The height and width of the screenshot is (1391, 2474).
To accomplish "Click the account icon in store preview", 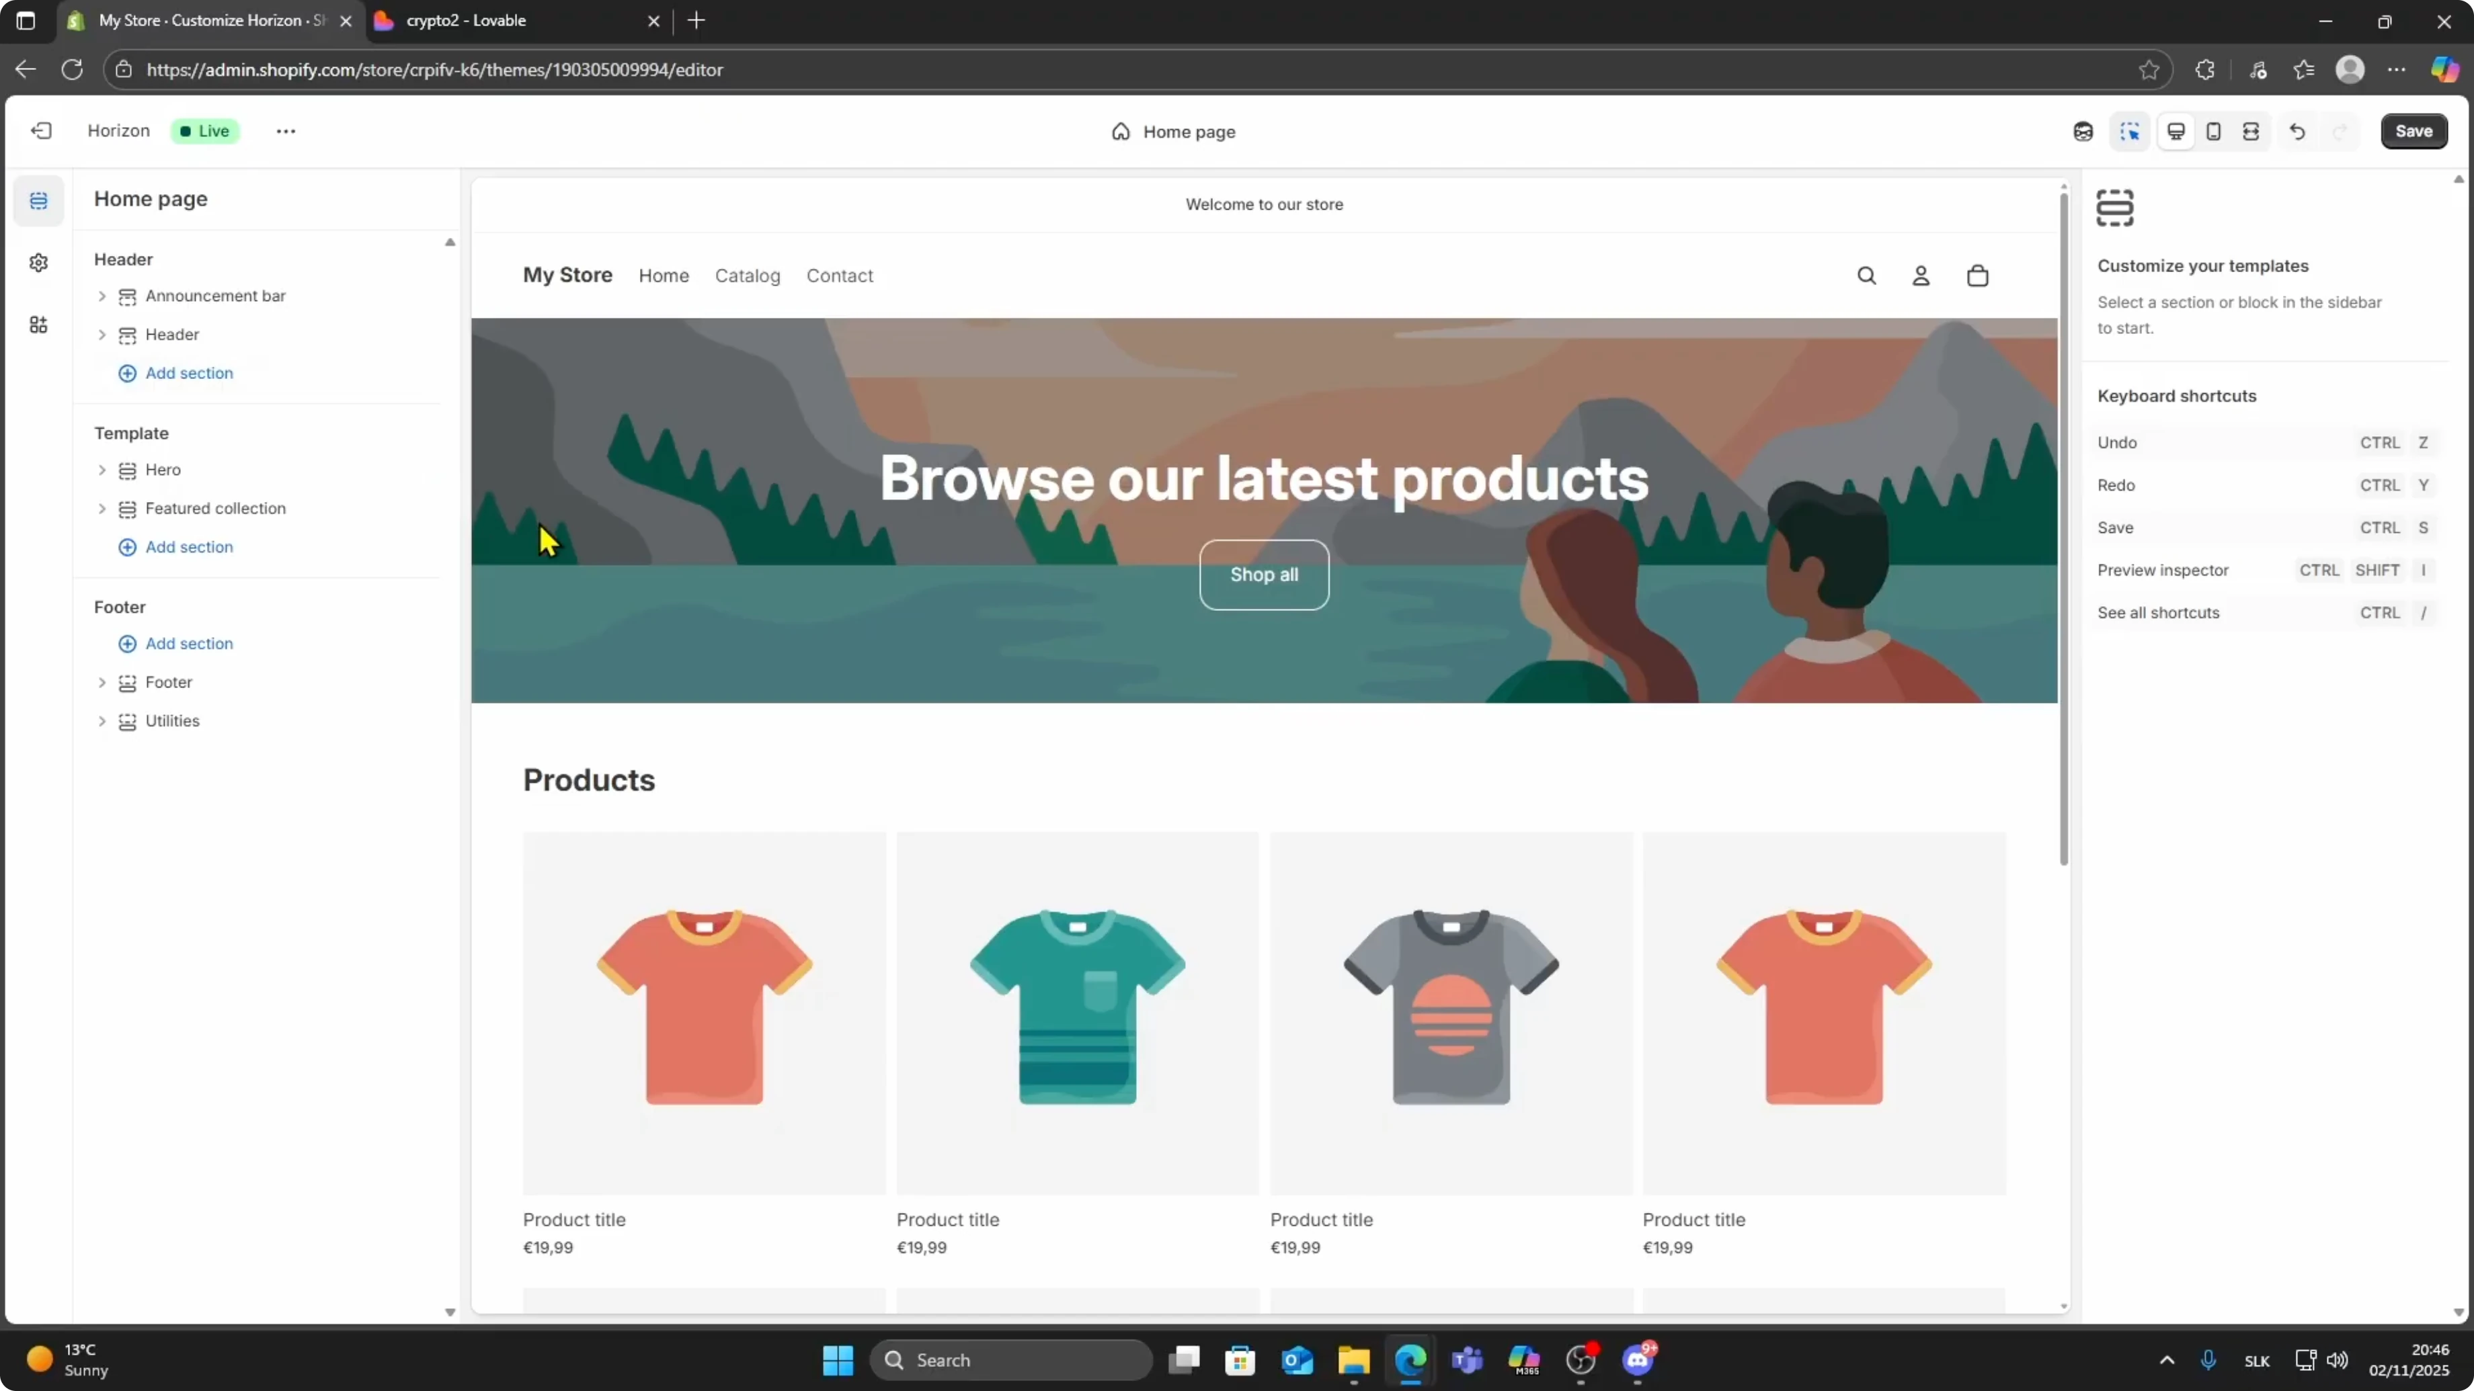I will [1921, 276].
